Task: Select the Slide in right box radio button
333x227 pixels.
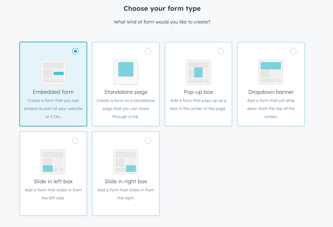Action: coord(148,140)
